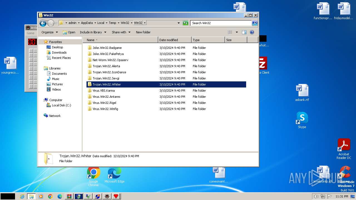Click the refresh button beside the address bar
The width and height of the screenshot is (356, 200).
point(186,23)
